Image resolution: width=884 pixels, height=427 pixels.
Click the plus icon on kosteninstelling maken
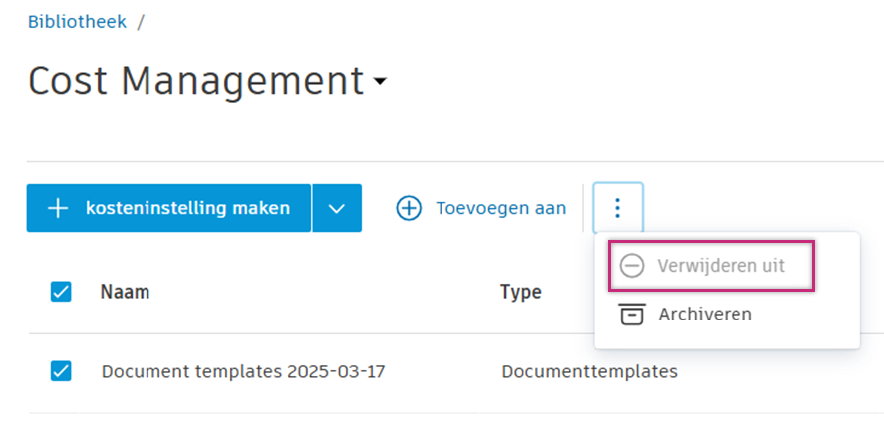(59, 208)
